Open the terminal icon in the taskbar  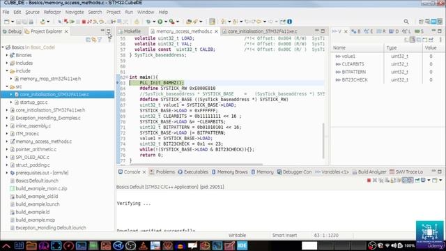81,245
